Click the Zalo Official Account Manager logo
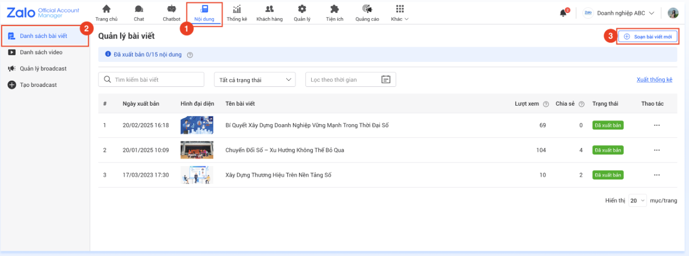Viewport: 689px width, 256px height. click(43, 12)
